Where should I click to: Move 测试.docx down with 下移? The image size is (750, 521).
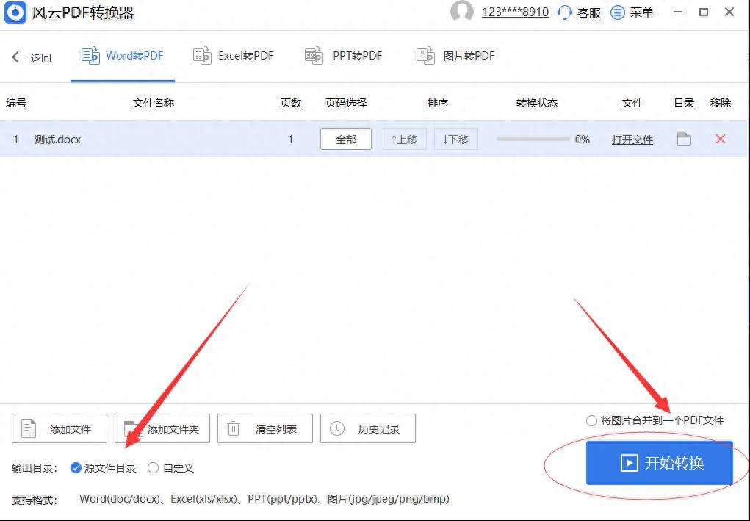(x=456, y=139)
